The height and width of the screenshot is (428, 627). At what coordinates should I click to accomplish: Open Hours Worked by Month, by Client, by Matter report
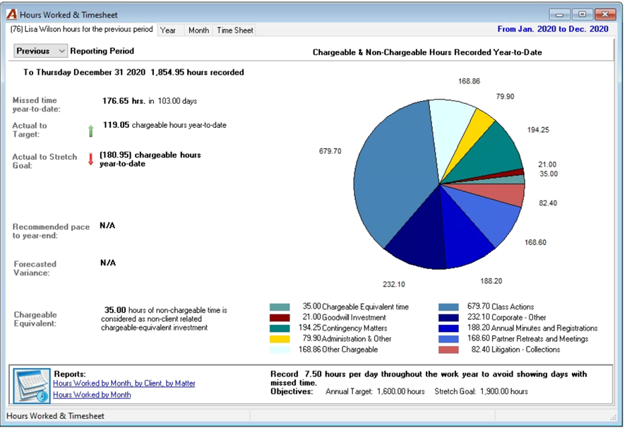tap(124, 384)
